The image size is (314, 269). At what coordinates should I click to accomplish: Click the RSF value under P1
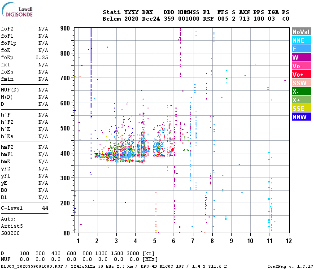[208, 19]
